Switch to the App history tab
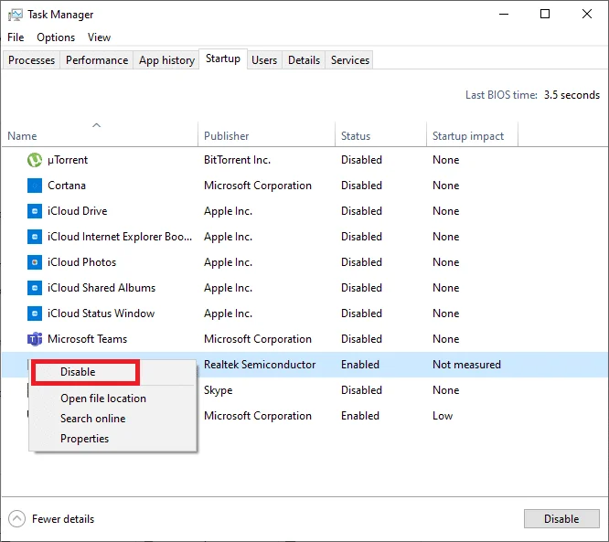The width and height of the screenshot is (609, 542). 166,60
